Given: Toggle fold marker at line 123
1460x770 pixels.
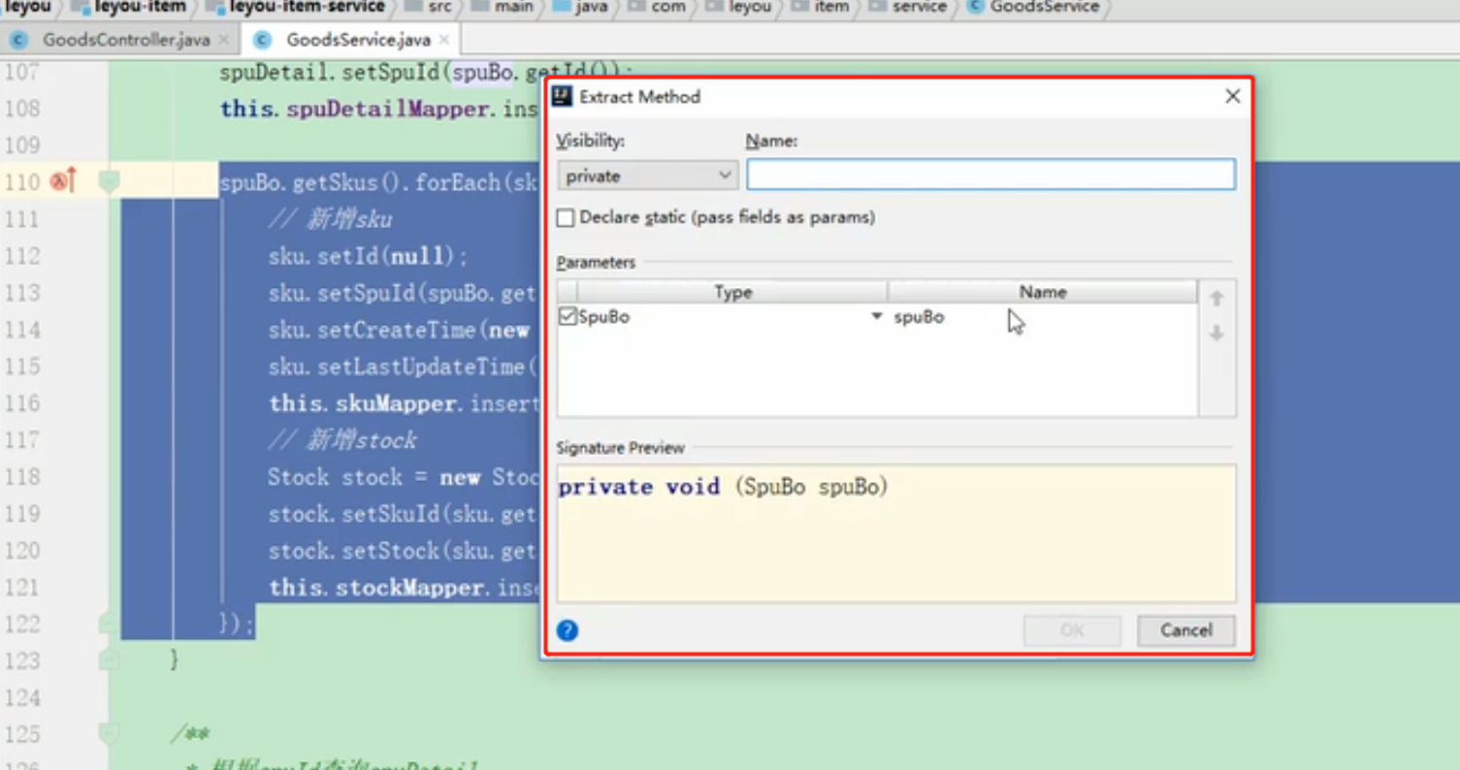Looking at the screenshot, I should (109, 659).
